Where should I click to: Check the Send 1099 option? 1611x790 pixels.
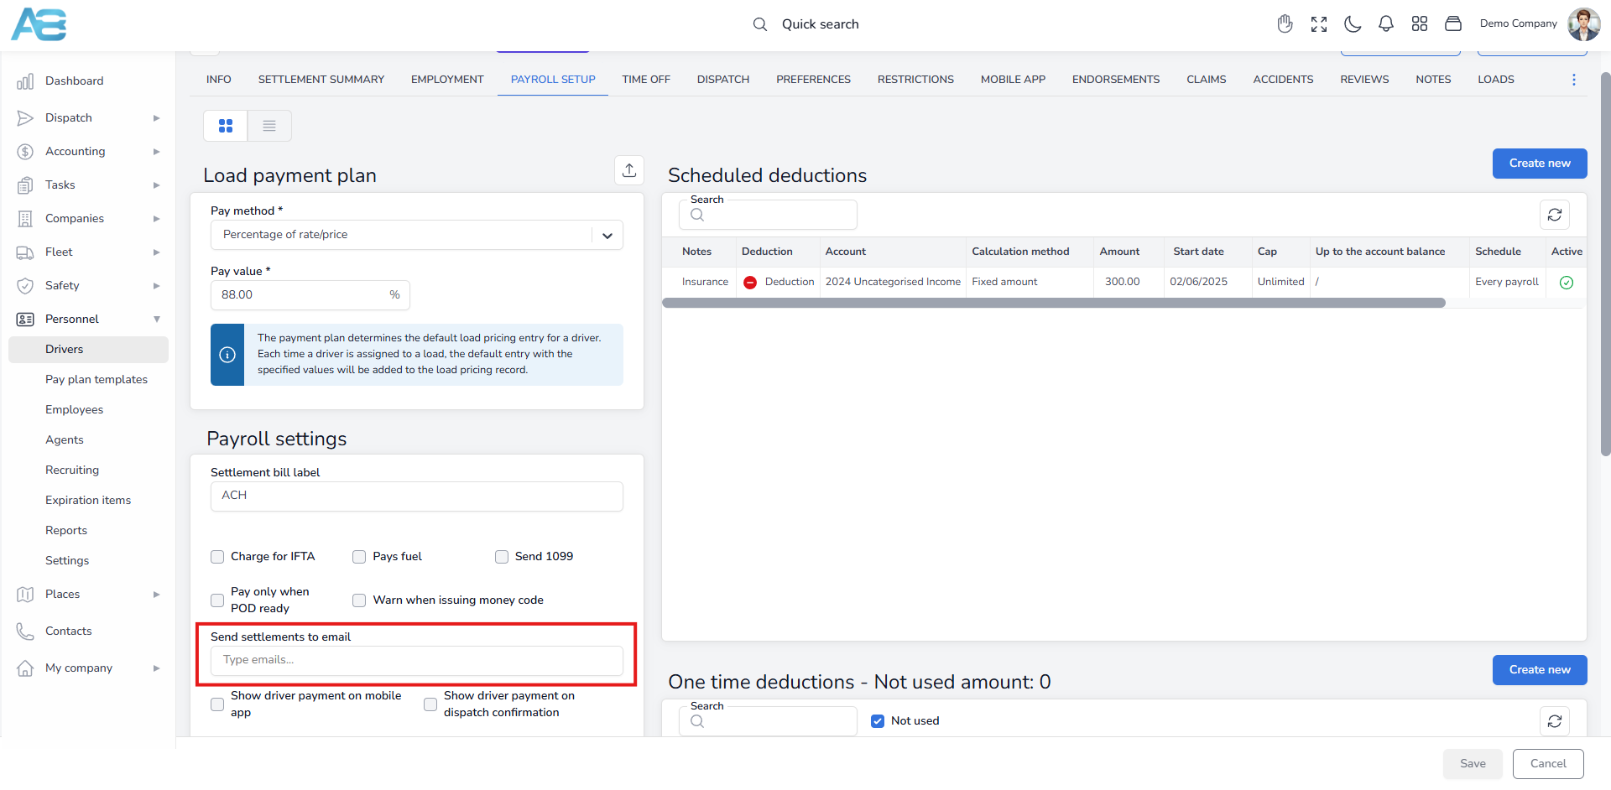pyautogui.click(x=502, y=557)
